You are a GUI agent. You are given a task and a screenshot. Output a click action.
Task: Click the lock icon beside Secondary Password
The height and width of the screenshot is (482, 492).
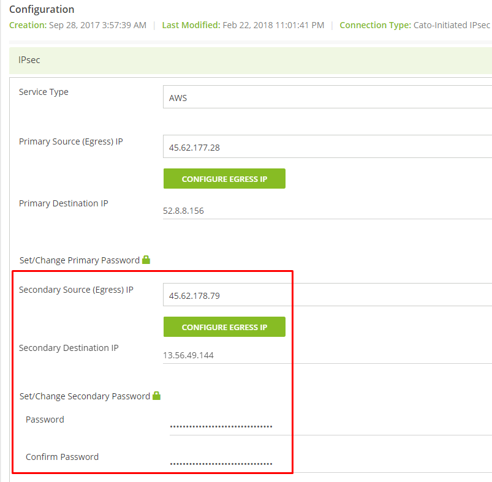[156, 396]
